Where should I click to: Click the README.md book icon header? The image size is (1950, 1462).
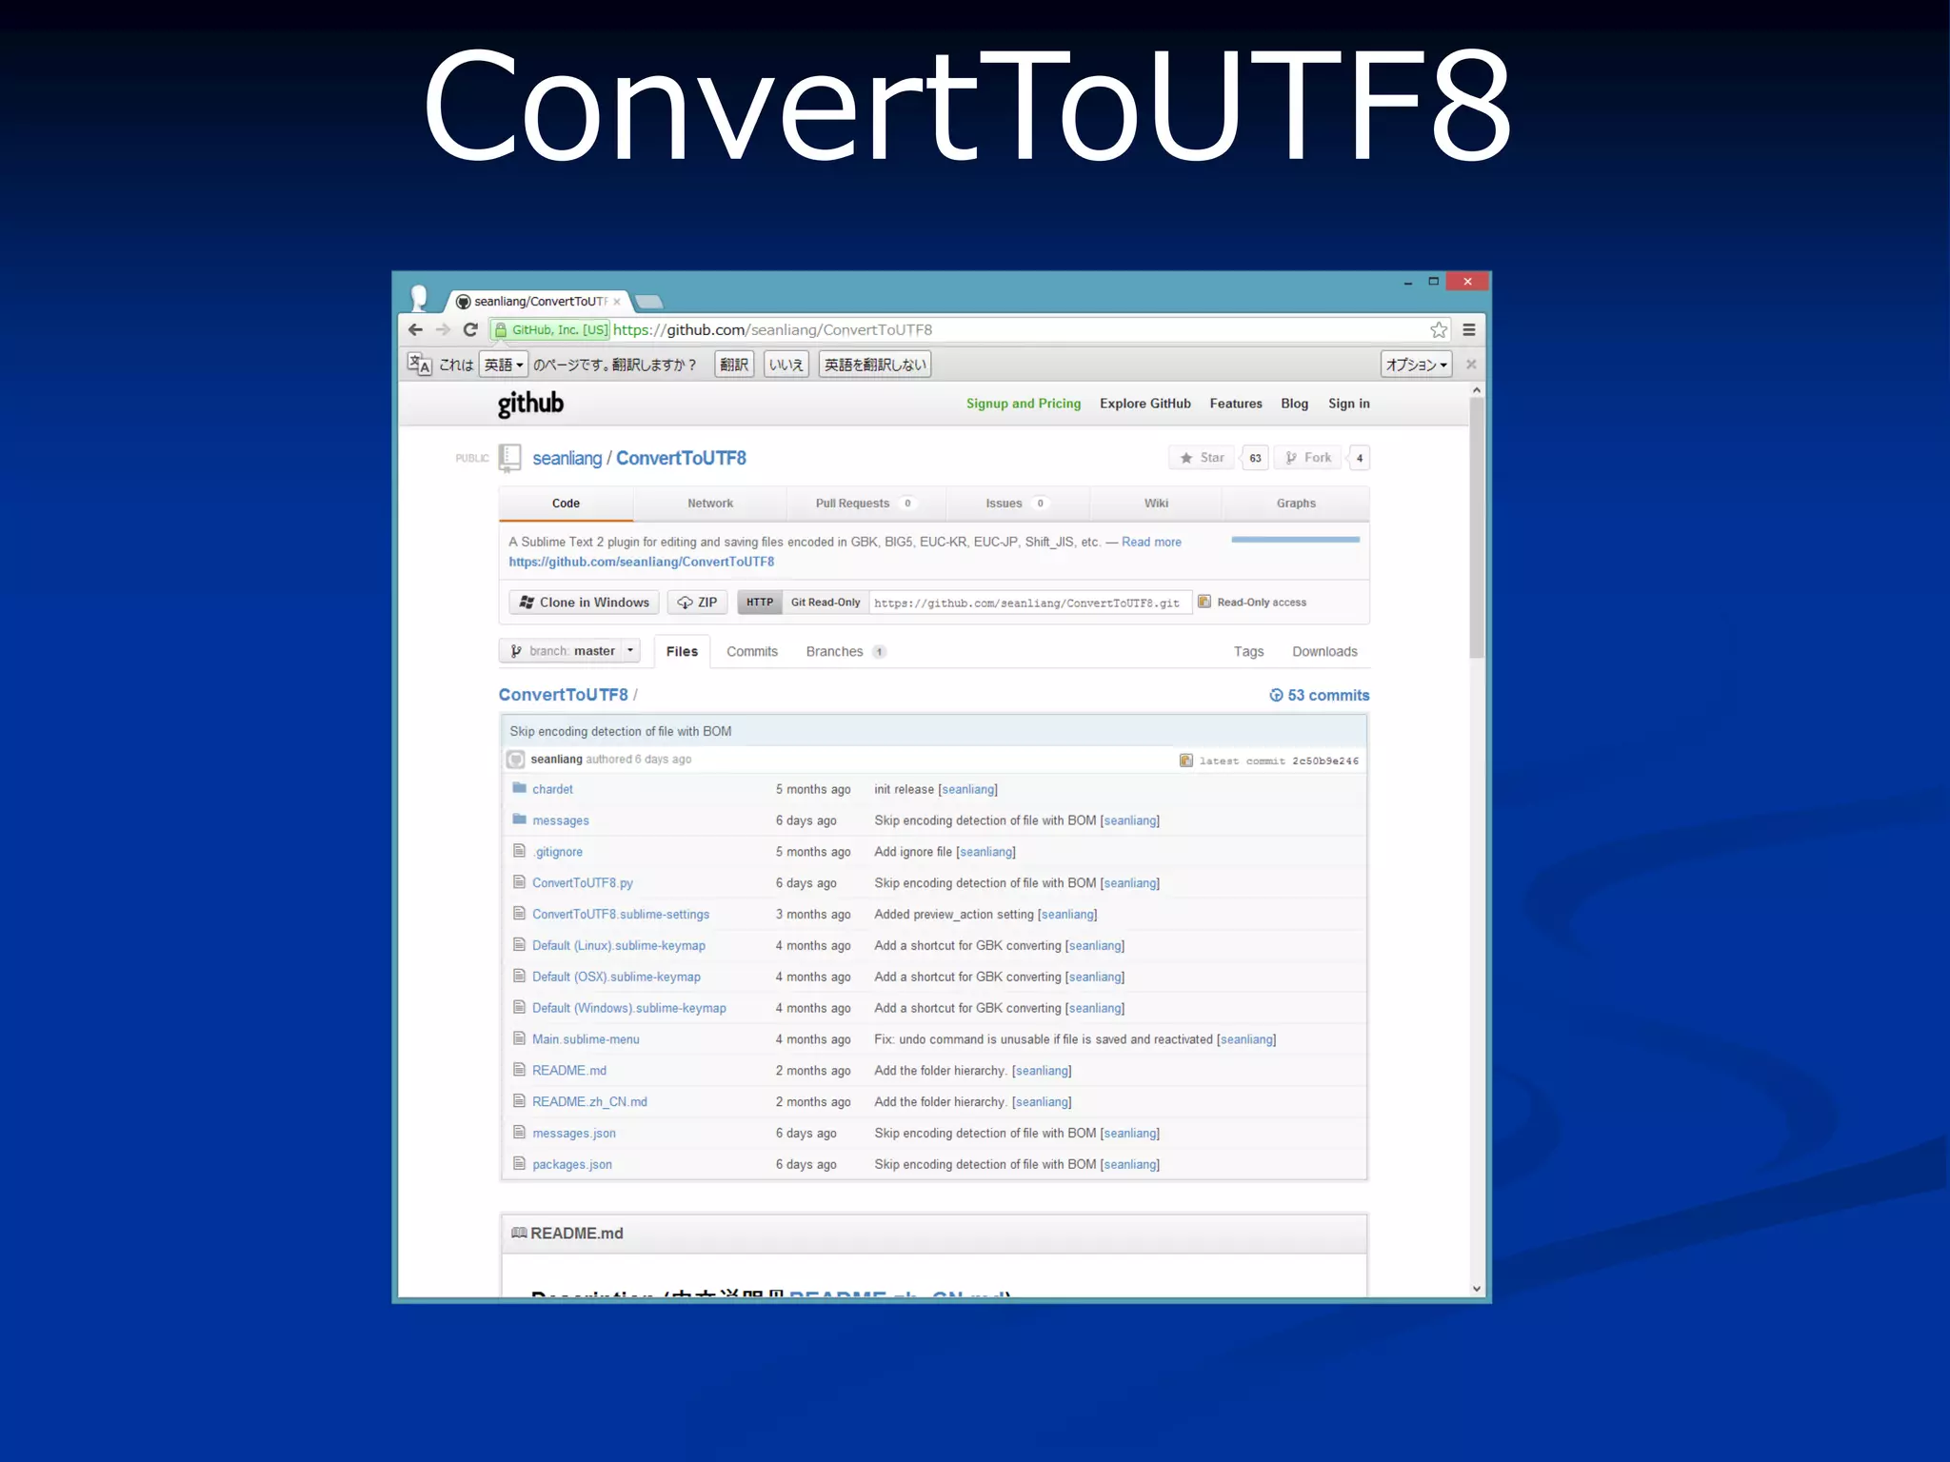click(519, 1233)
